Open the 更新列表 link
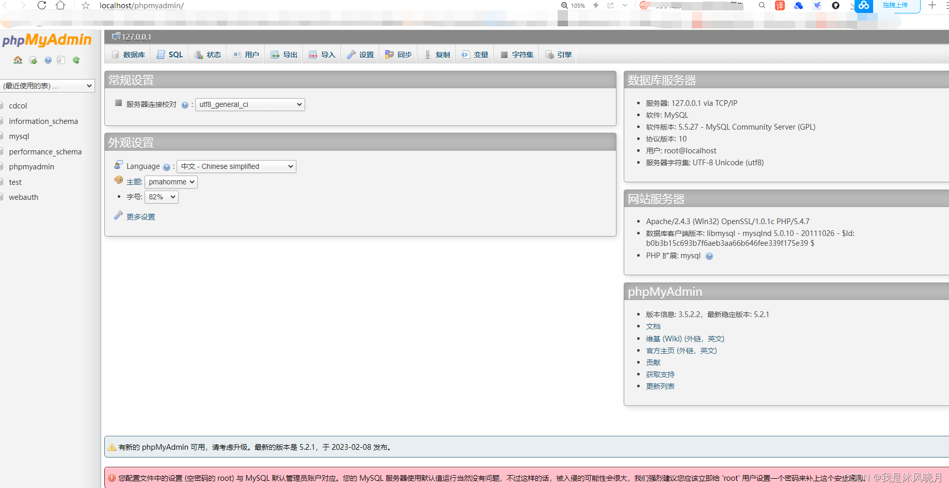Screen dimensions: 949x488 660,386
